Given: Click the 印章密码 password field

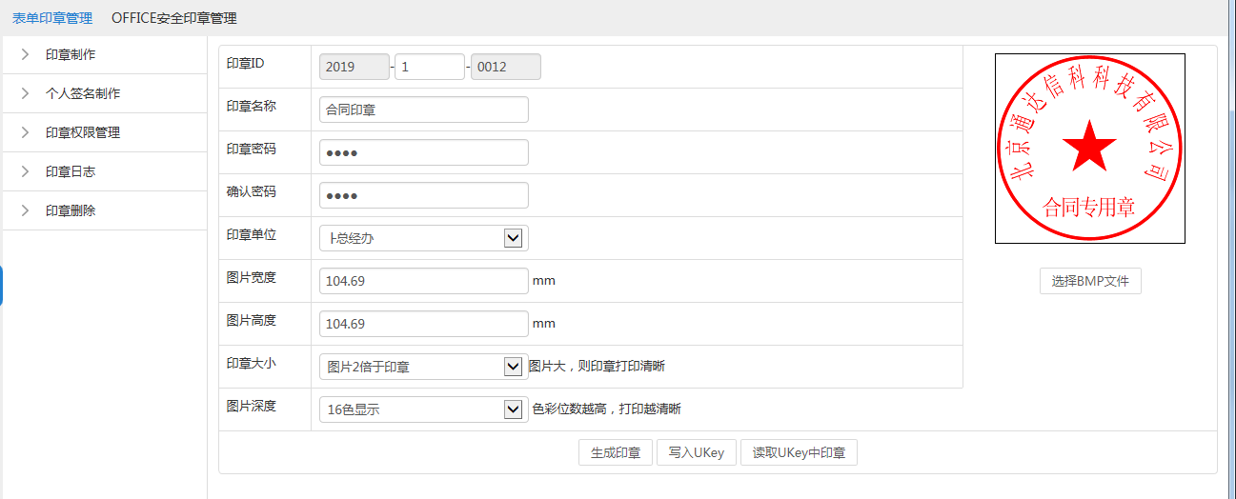Looking at the screenshot, I should (x=423, y=152).
